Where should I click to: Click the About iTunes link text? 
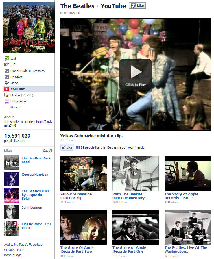[x=28, y=123]
